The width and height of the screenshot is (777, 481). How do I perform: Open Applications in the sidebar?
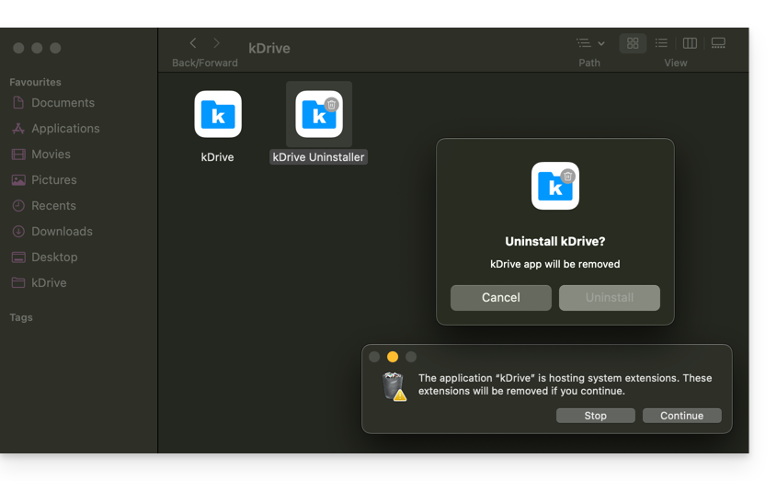(x=65, y=129)
